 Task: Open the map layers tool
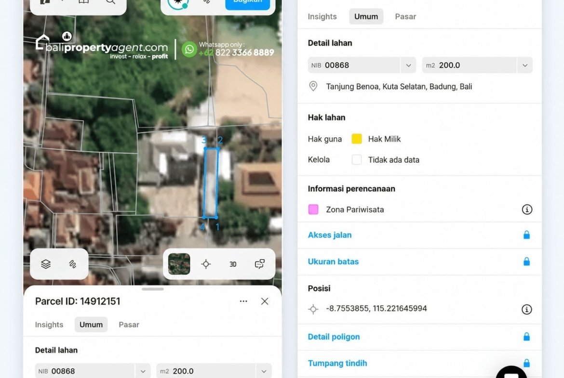[x=46, y=264]
